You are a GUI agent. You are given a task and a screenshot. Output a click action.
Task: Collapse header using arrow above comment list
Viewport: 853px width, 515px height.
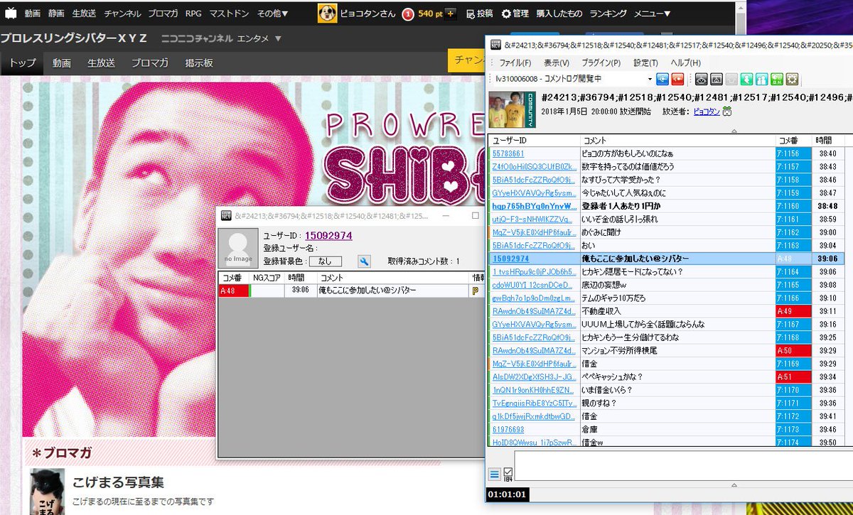(734, 131)
